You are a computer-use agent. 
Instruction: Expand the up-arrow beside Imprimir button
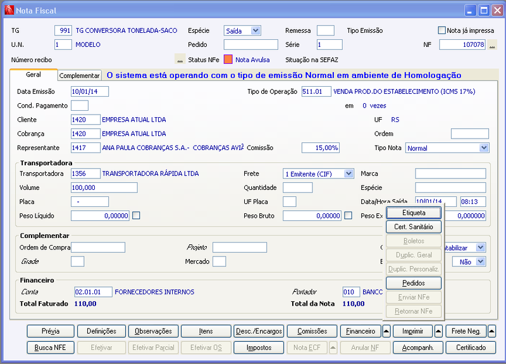tap(438, 331)
